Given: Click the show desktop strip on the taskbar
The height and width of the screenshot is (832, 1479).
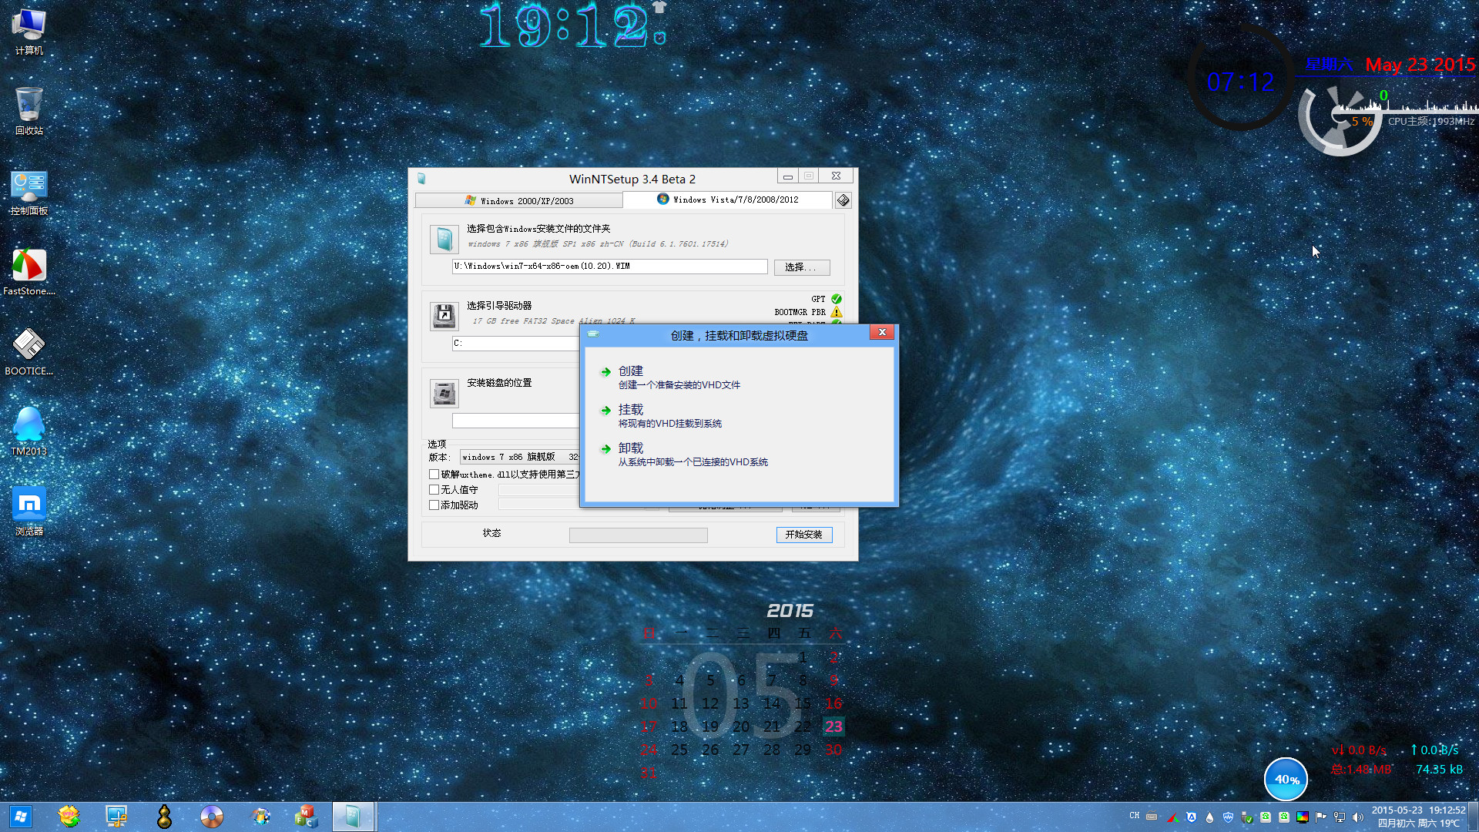Looking at the screenshot, I should (x=1474, y=817).
